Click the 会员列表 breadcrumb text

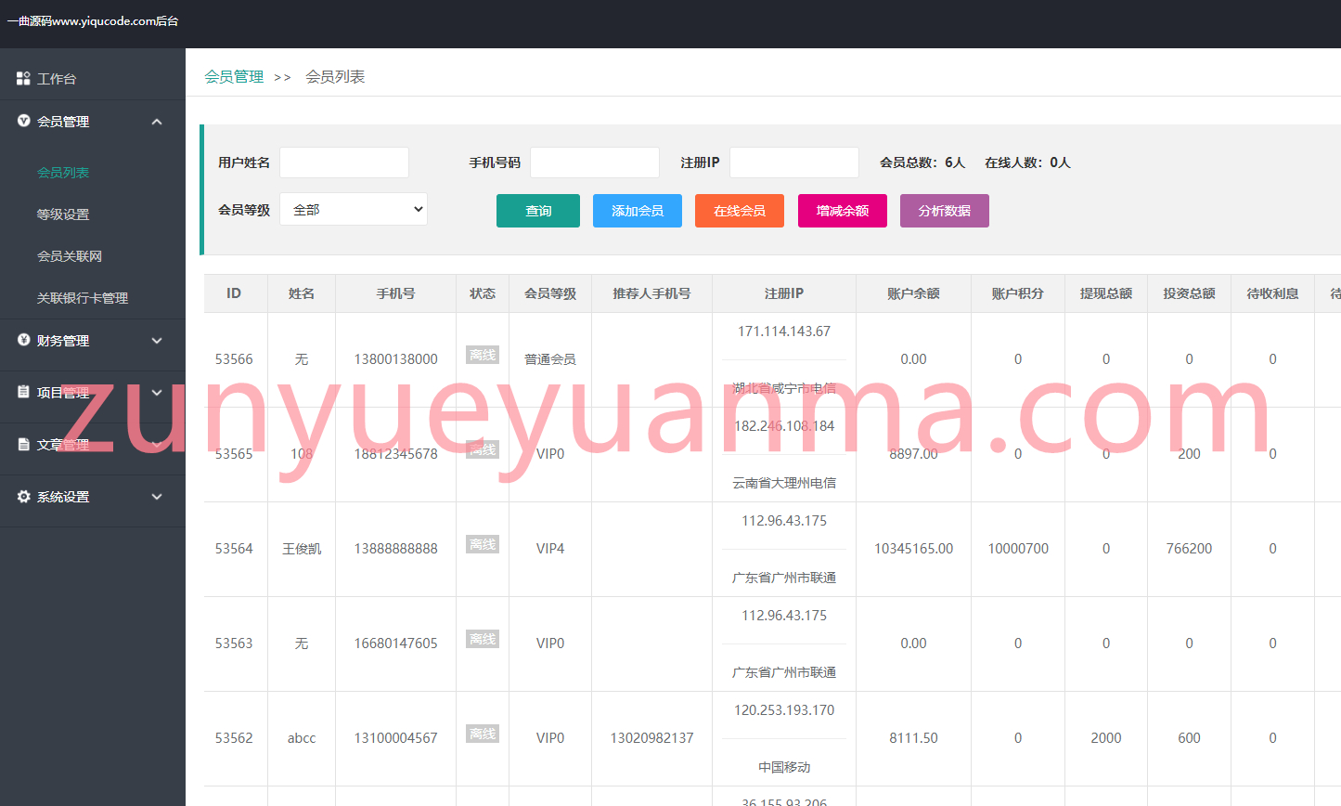coord(335,76)
